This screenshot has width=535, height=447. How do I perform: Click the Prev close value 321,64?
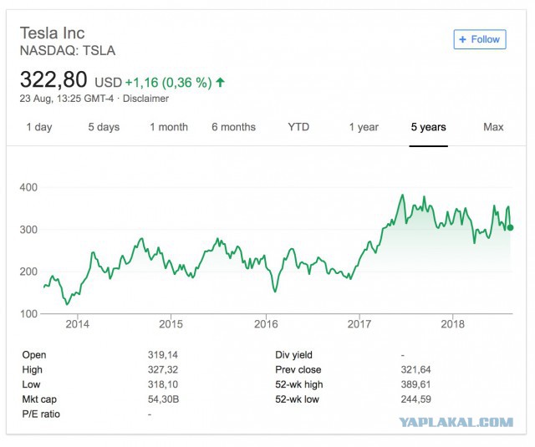point(415,369)
